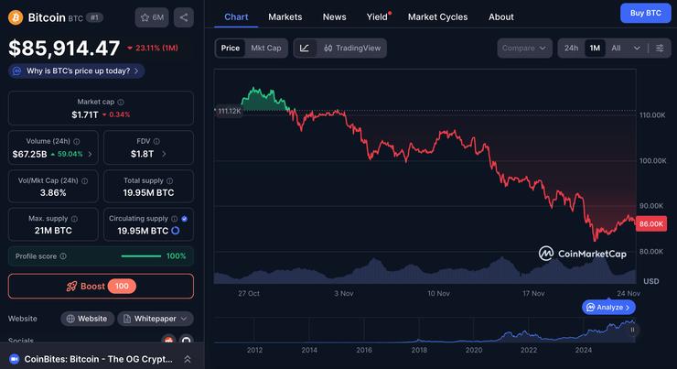Click the Boost button

(101, 286)
